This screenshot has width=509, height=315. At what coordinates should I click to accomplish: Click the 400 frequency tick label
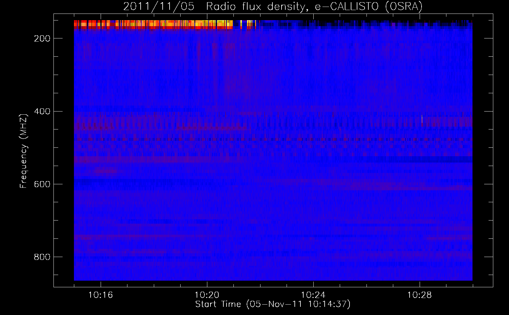(42, 112)
